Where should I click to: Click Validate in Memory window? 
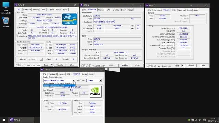(x=190, y=66)
